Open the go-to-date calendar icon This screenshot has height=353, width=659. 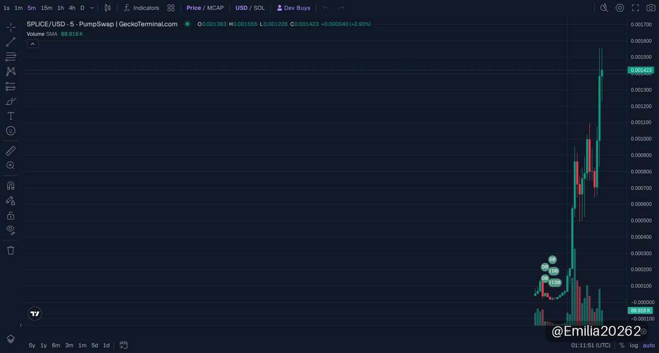124,345
